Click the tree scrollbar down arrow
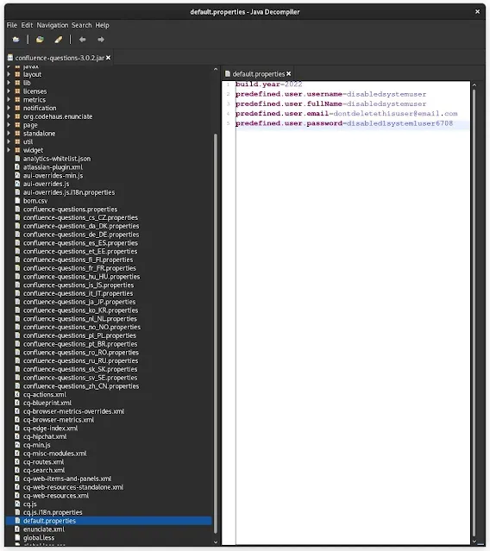Screen dimensions: 490x551 click(216, 542)
